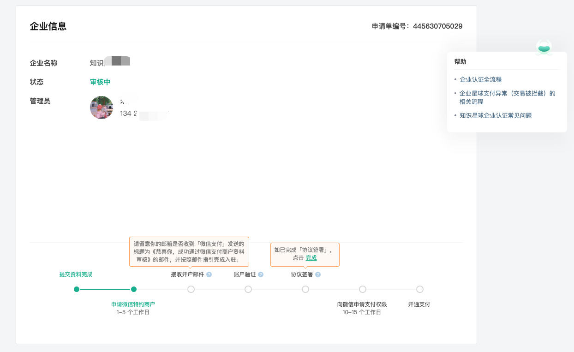Click 完成 link in 协议签署 tooltip
This screenshot has width=574, height=352.
[x=311, y=258]
